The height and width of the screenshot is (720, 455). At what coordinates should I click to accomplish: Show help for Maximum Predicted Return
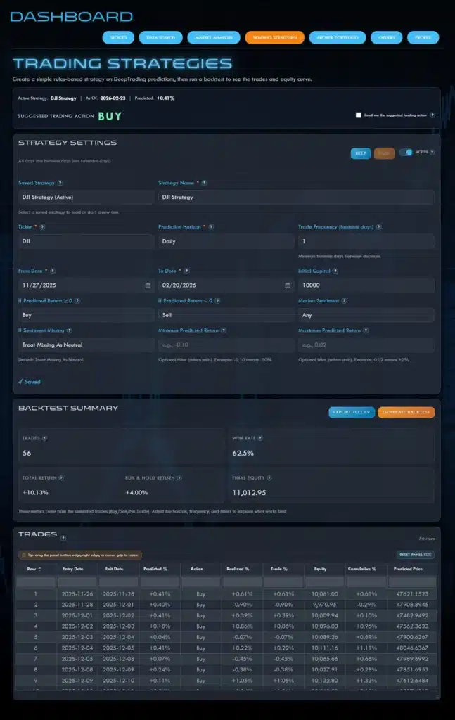pos(366,330)
